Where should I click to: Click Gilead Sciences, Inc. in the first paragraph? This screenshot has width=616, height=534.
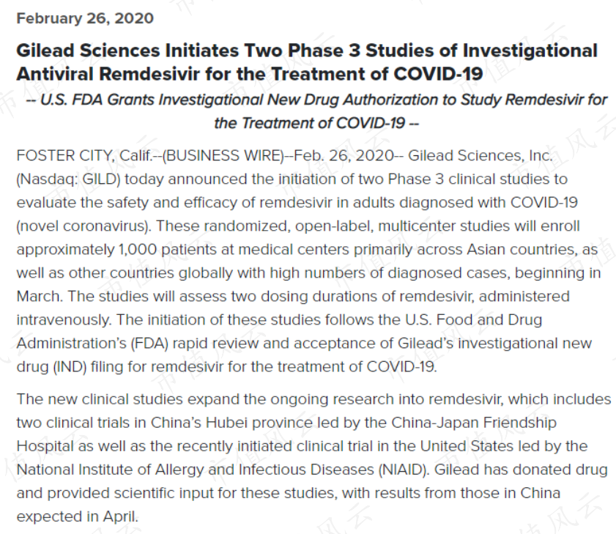click(x=480, y=155)
